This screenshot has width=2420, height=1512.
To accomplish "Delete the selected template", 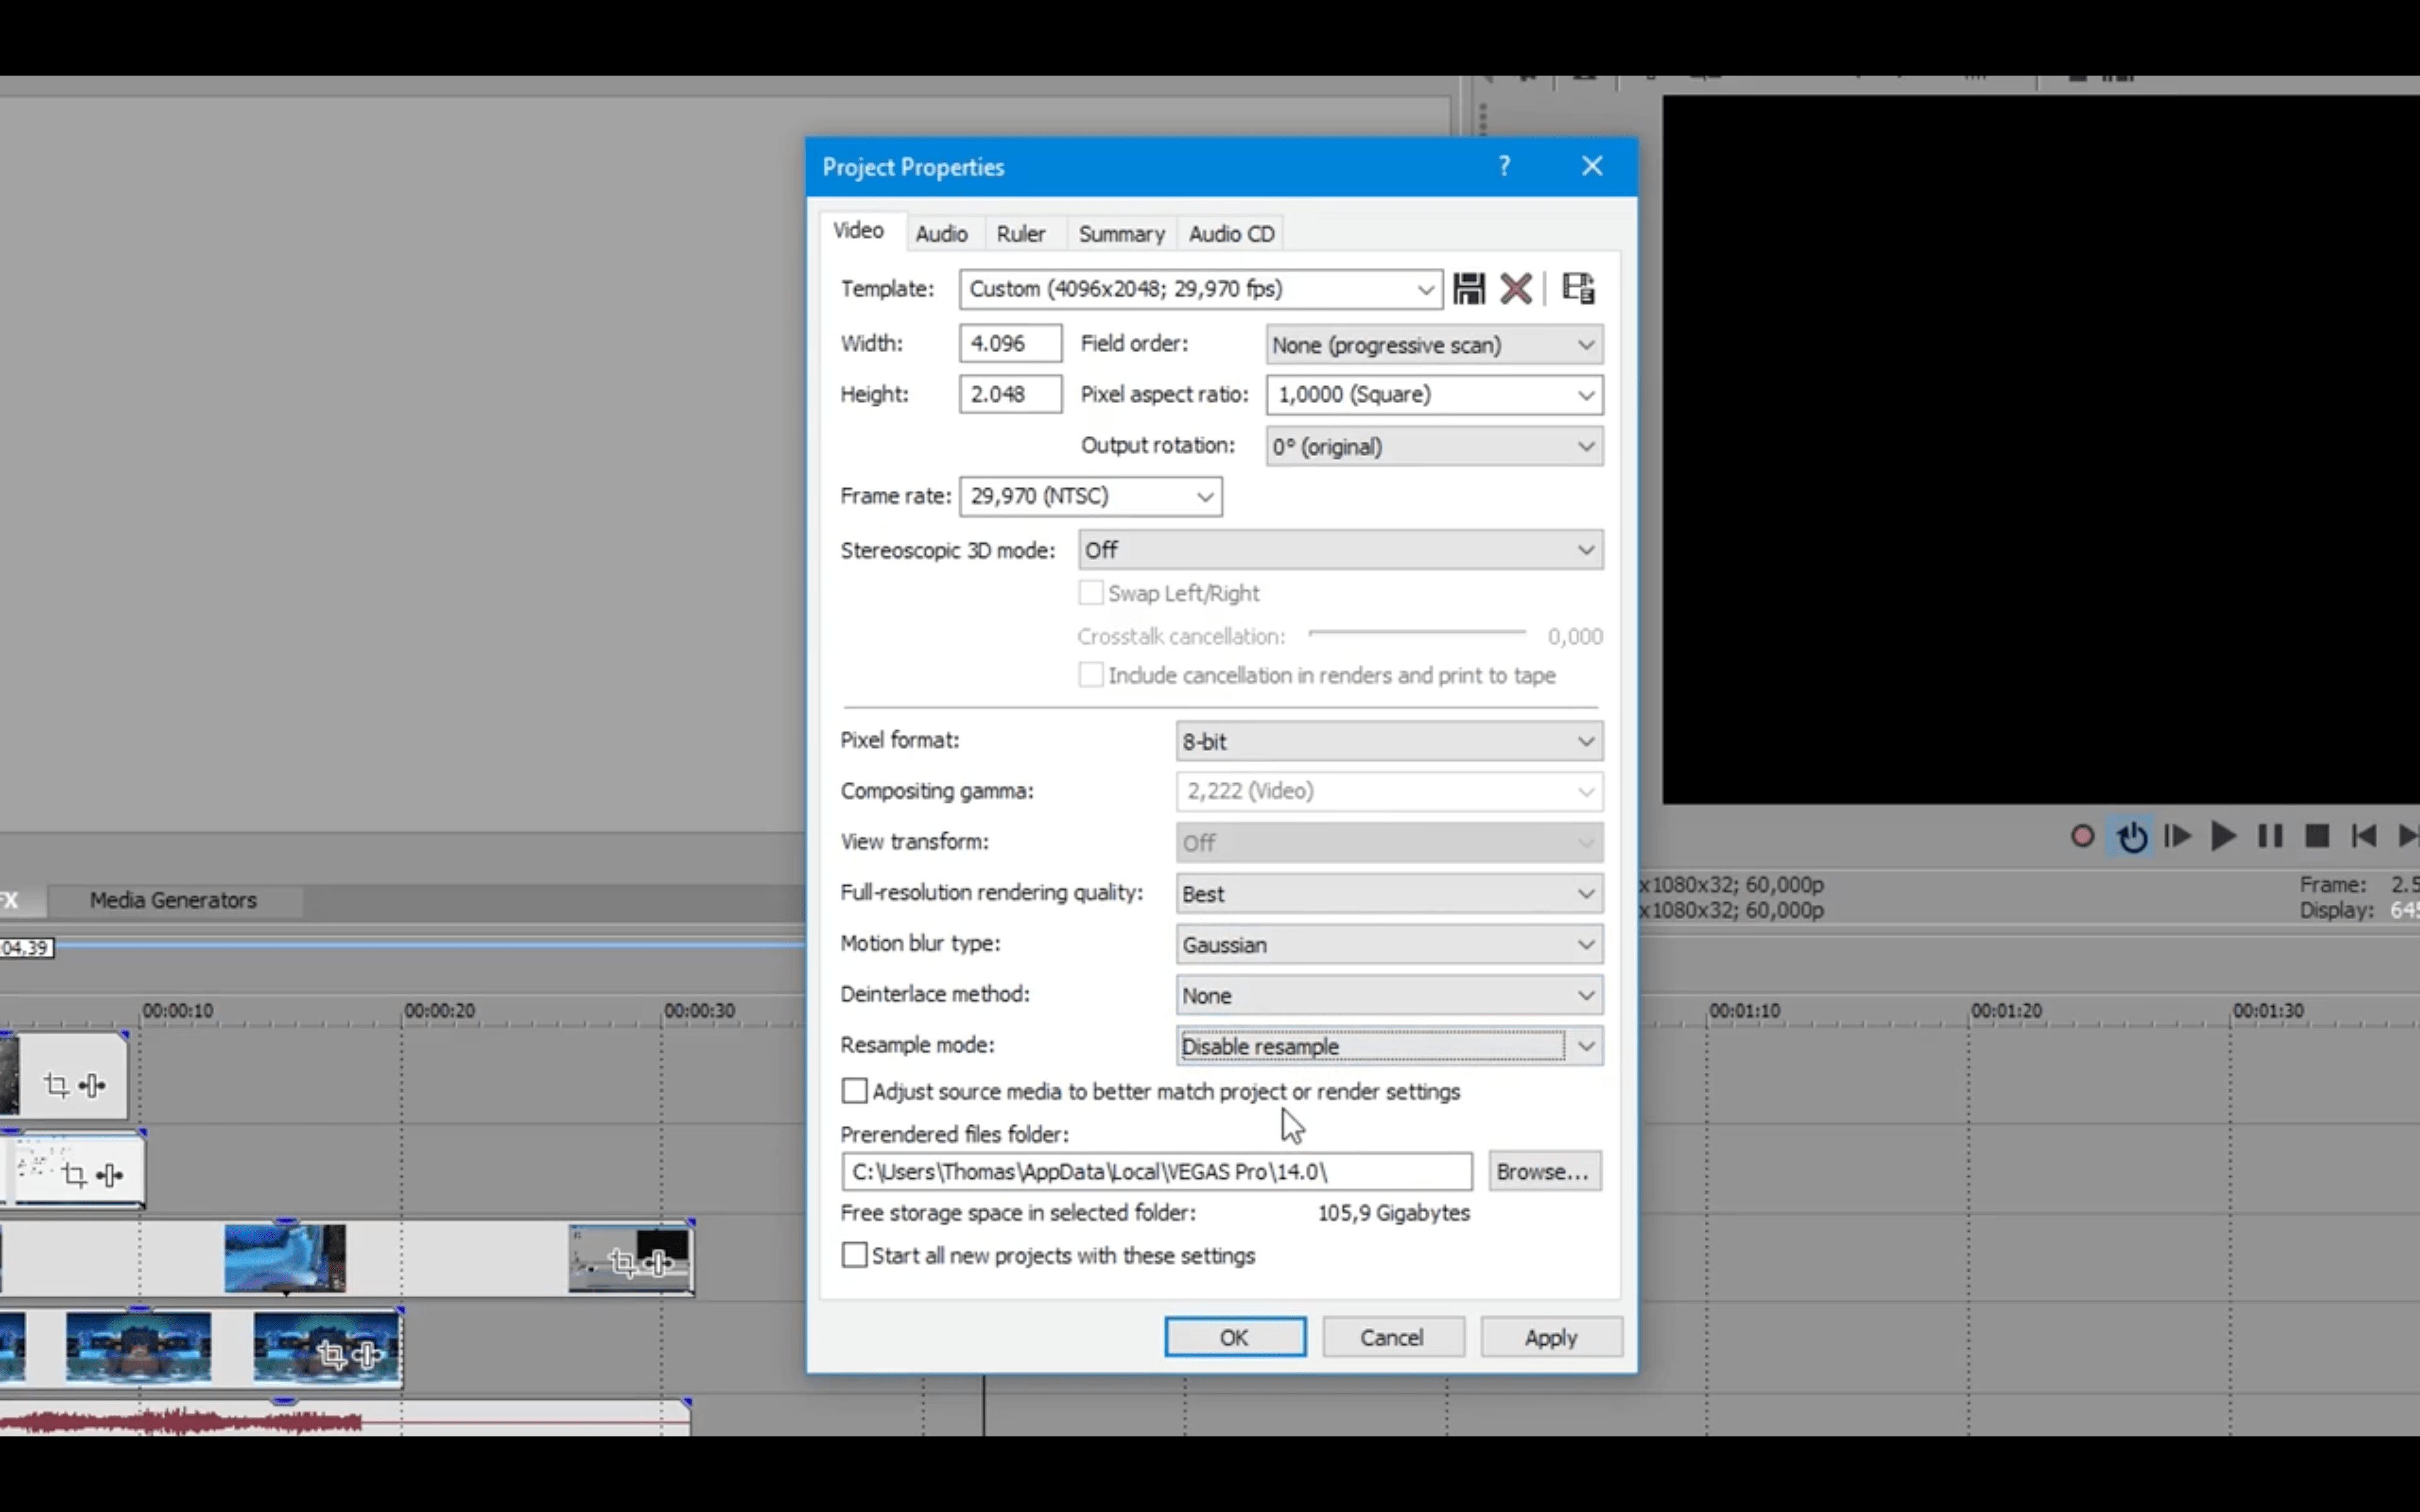I will pyautogui.click(x=1515, y=289).
